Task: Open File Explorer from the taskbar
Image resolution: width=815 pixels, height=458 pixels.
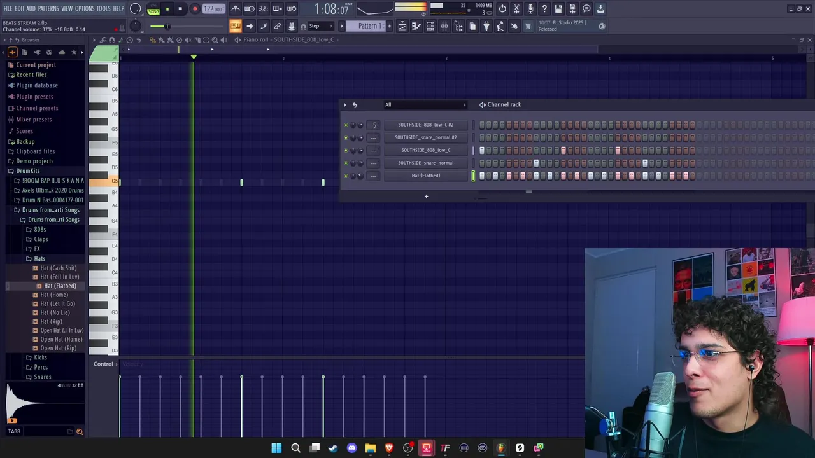Action: coord(371,448)
